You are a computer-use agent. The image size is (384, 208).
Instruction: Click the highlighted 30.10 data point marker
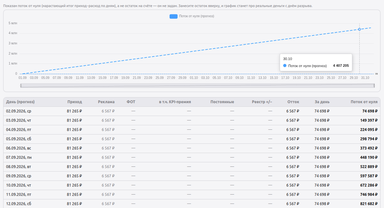pos(359,29)
